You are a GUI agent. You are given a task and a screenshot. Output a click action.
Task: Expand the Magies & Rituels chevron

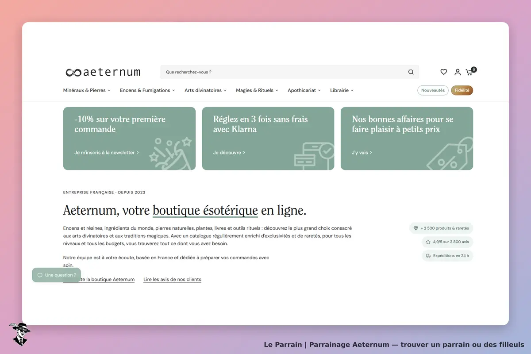(x=277, y=91)
